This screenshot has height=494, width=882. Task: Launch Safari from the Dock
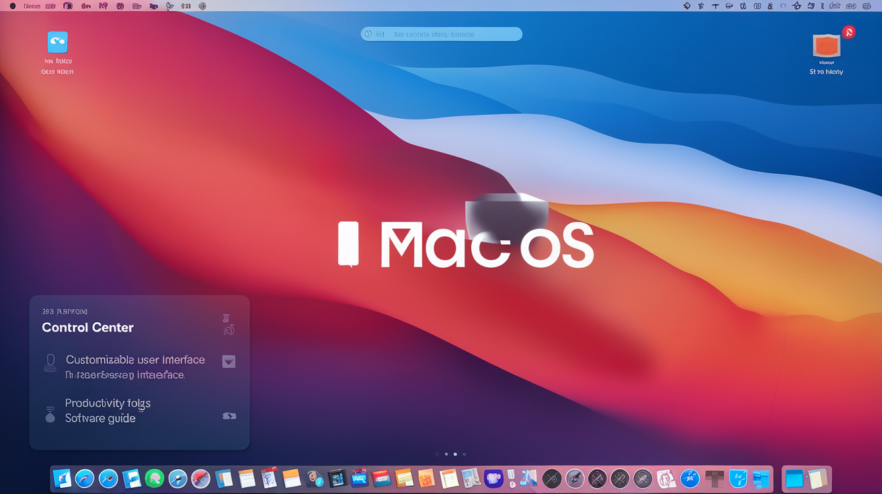85,479
